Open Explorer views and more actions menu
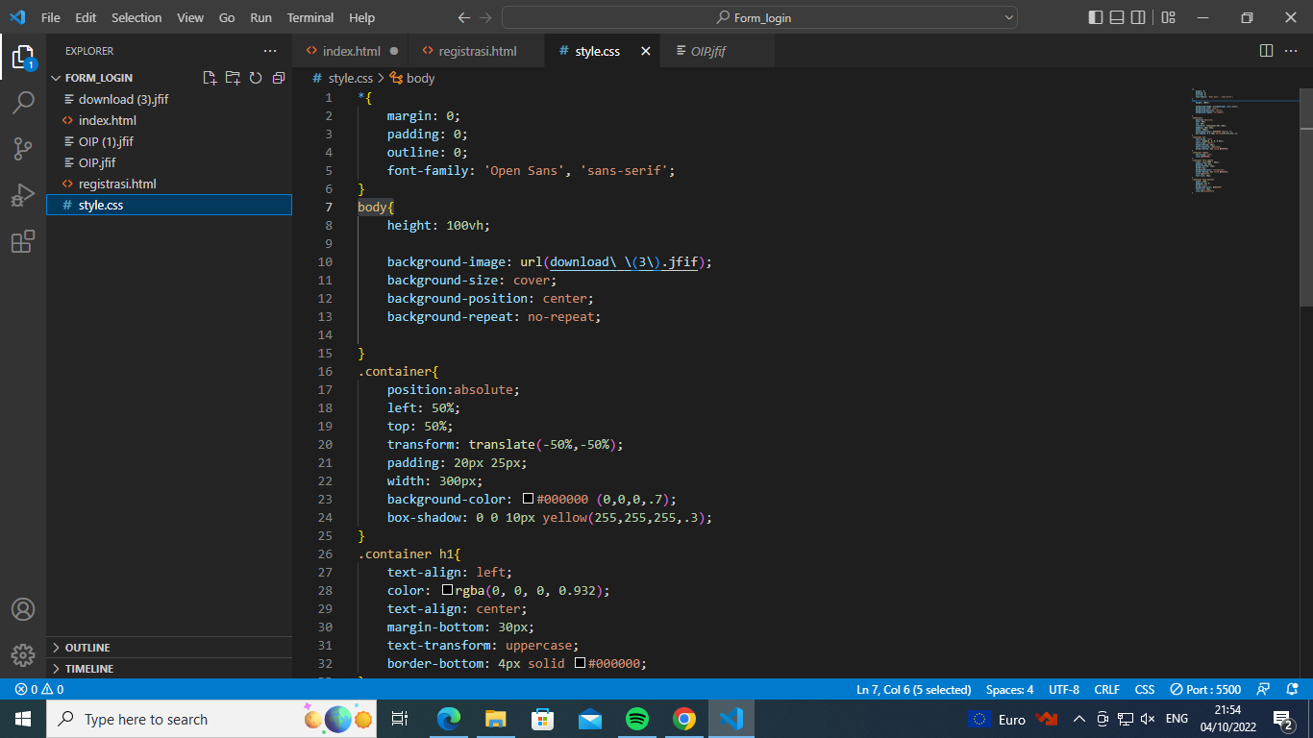The height and width of the screenshot is (738, 1313). click(x=270, y=51)
